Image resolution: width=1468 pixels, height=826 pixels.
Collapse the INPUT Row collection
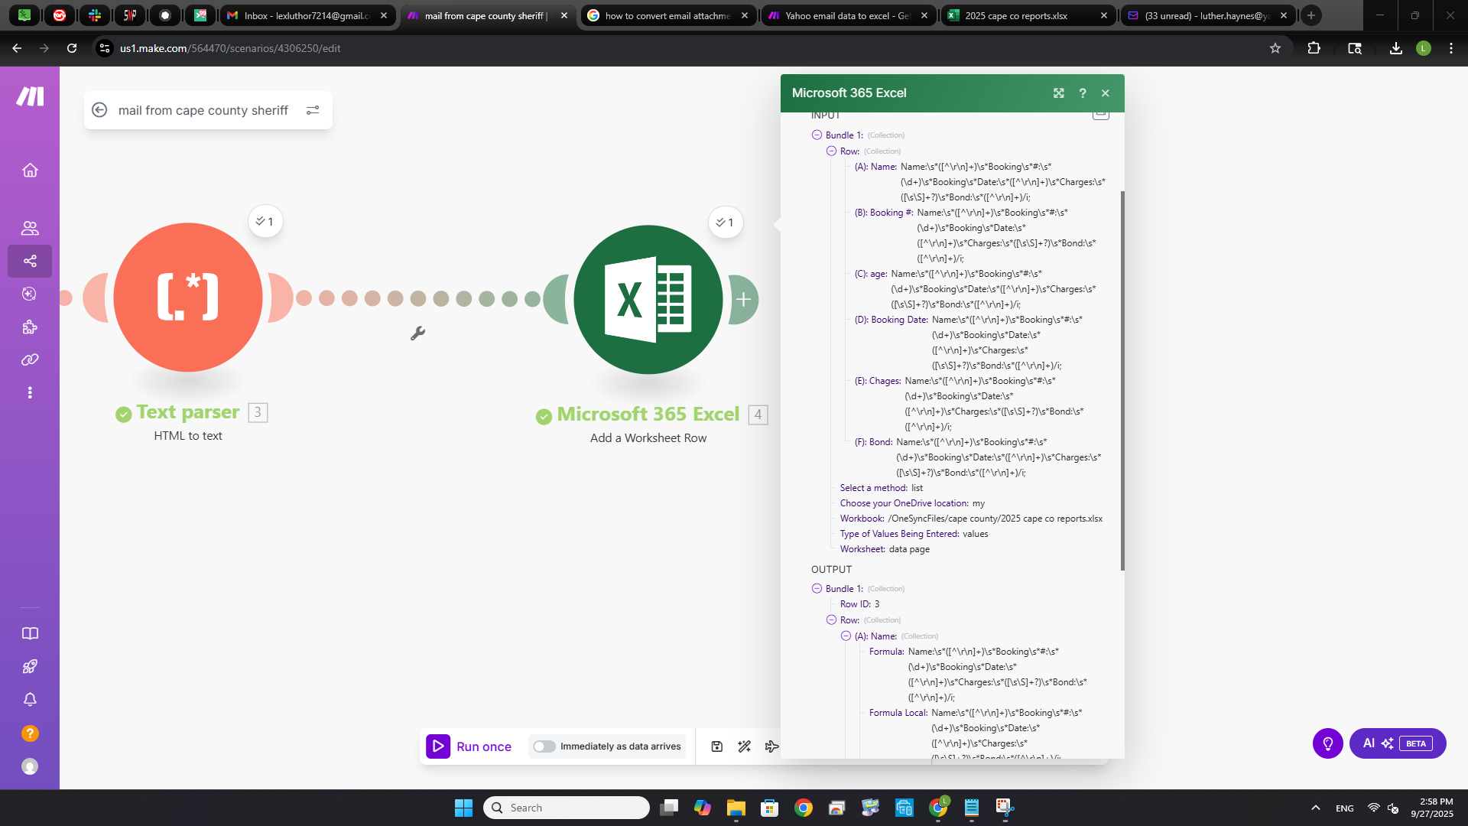point(831,151)
